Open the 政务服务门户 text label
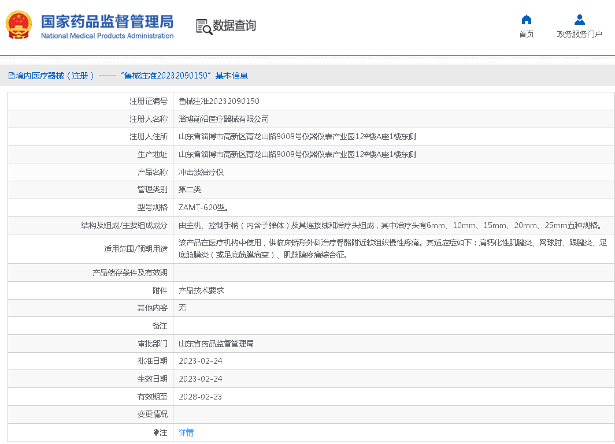The width and height of the screenshot is (615, 444). pos(579,34)
